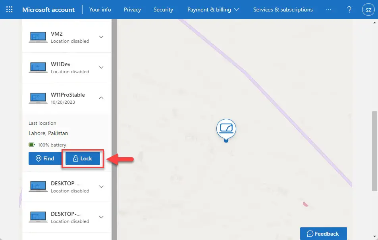Screen dimensions: 378x240
Task: Collapse the W11ProStable device details
Action: tap(101, 98)
